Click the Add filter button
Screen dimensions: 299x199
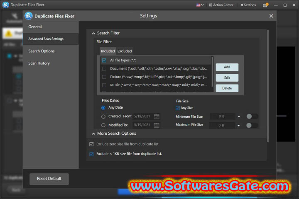click(x=227, y=67)
